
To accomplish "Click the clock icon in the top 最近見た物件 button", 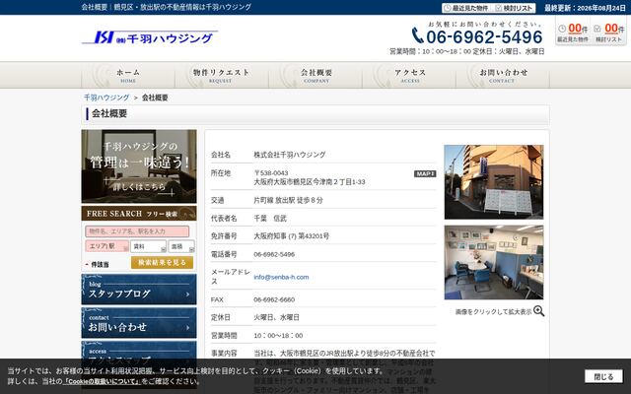I will pyautogui.click(x=448, y=8).
